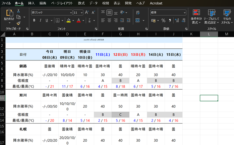
Task: Click the Format Painter brush icon
Action: (18, 23)
